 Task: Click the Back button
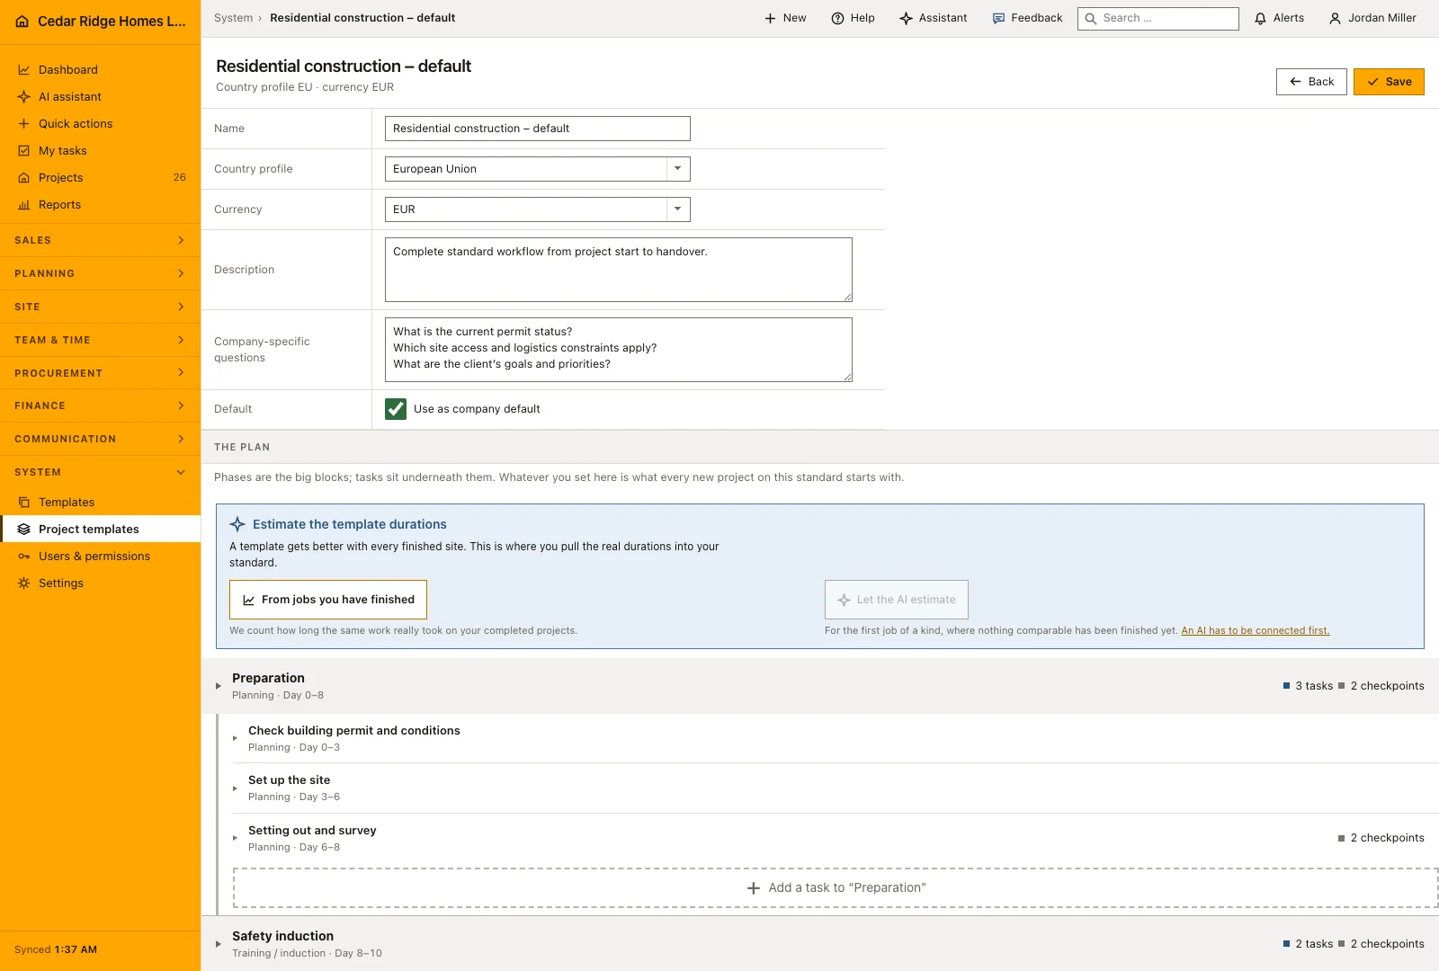(1311, 82)
